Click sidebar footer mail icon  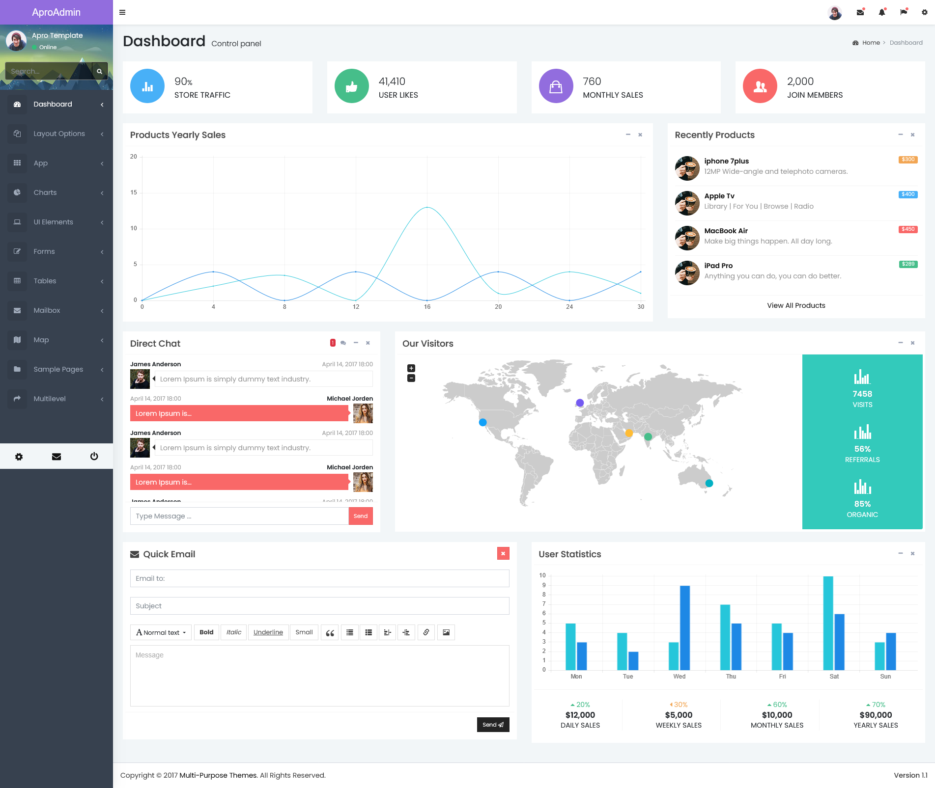pos(57,457)
